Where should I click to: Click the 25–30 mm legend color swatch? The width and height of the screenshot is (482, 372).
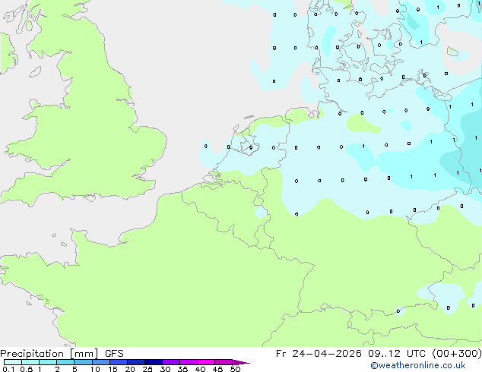click(154, 362)
